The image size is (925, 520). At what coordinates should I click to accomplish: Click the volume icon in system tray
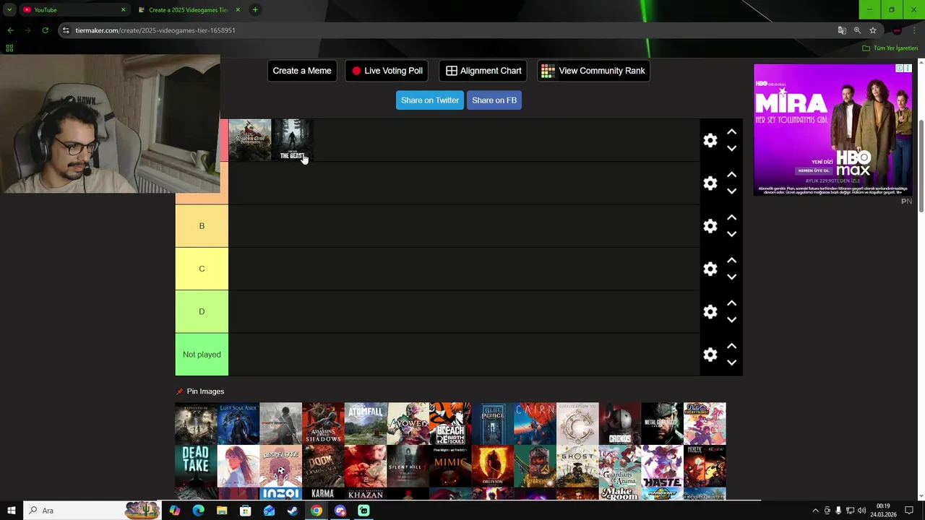pyautogui.click(x=861, y=511)
